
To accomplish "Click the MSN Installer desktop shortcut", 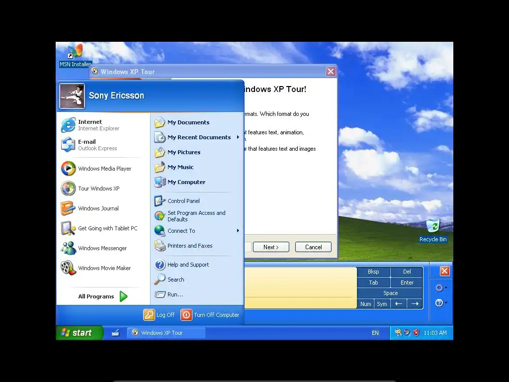I will coord(76,55).
